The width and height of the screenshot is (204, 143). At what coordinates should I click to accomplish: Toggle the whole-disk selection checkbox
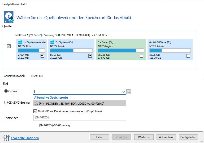[9, 46]
